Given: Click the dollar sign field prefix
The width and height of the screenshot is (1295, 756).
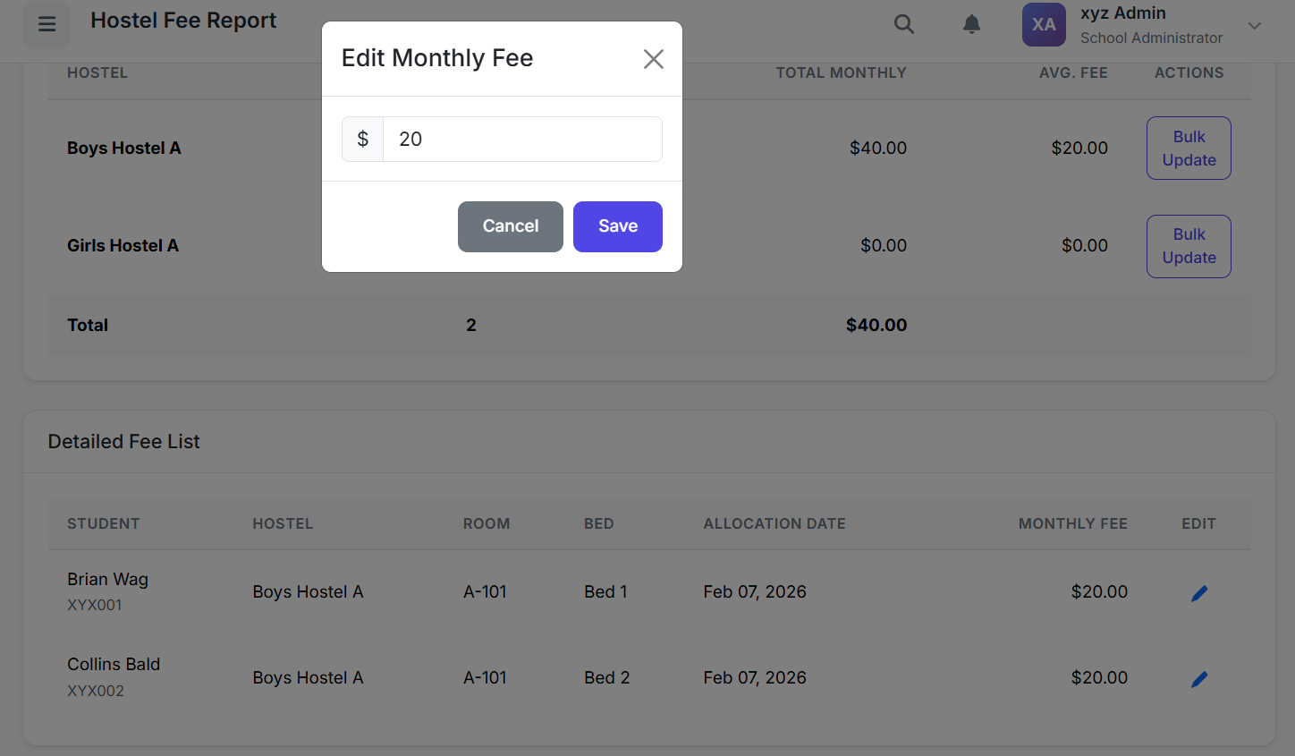Looking at the screenshot, I should pos(363,140).
